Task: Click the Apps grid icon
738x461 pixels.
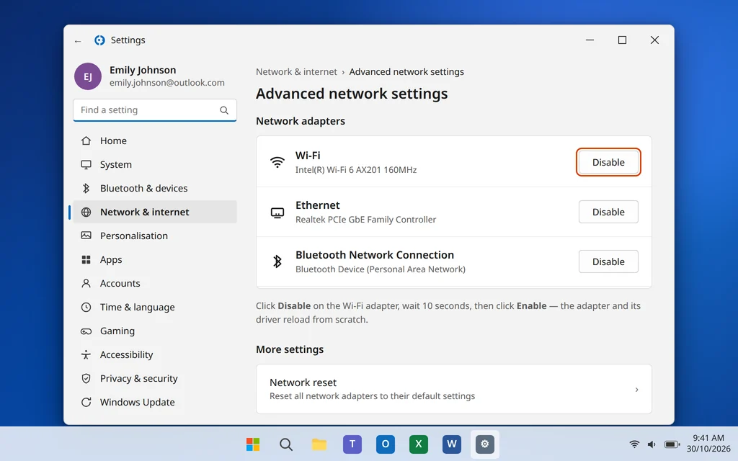Action: coord(86,259)
